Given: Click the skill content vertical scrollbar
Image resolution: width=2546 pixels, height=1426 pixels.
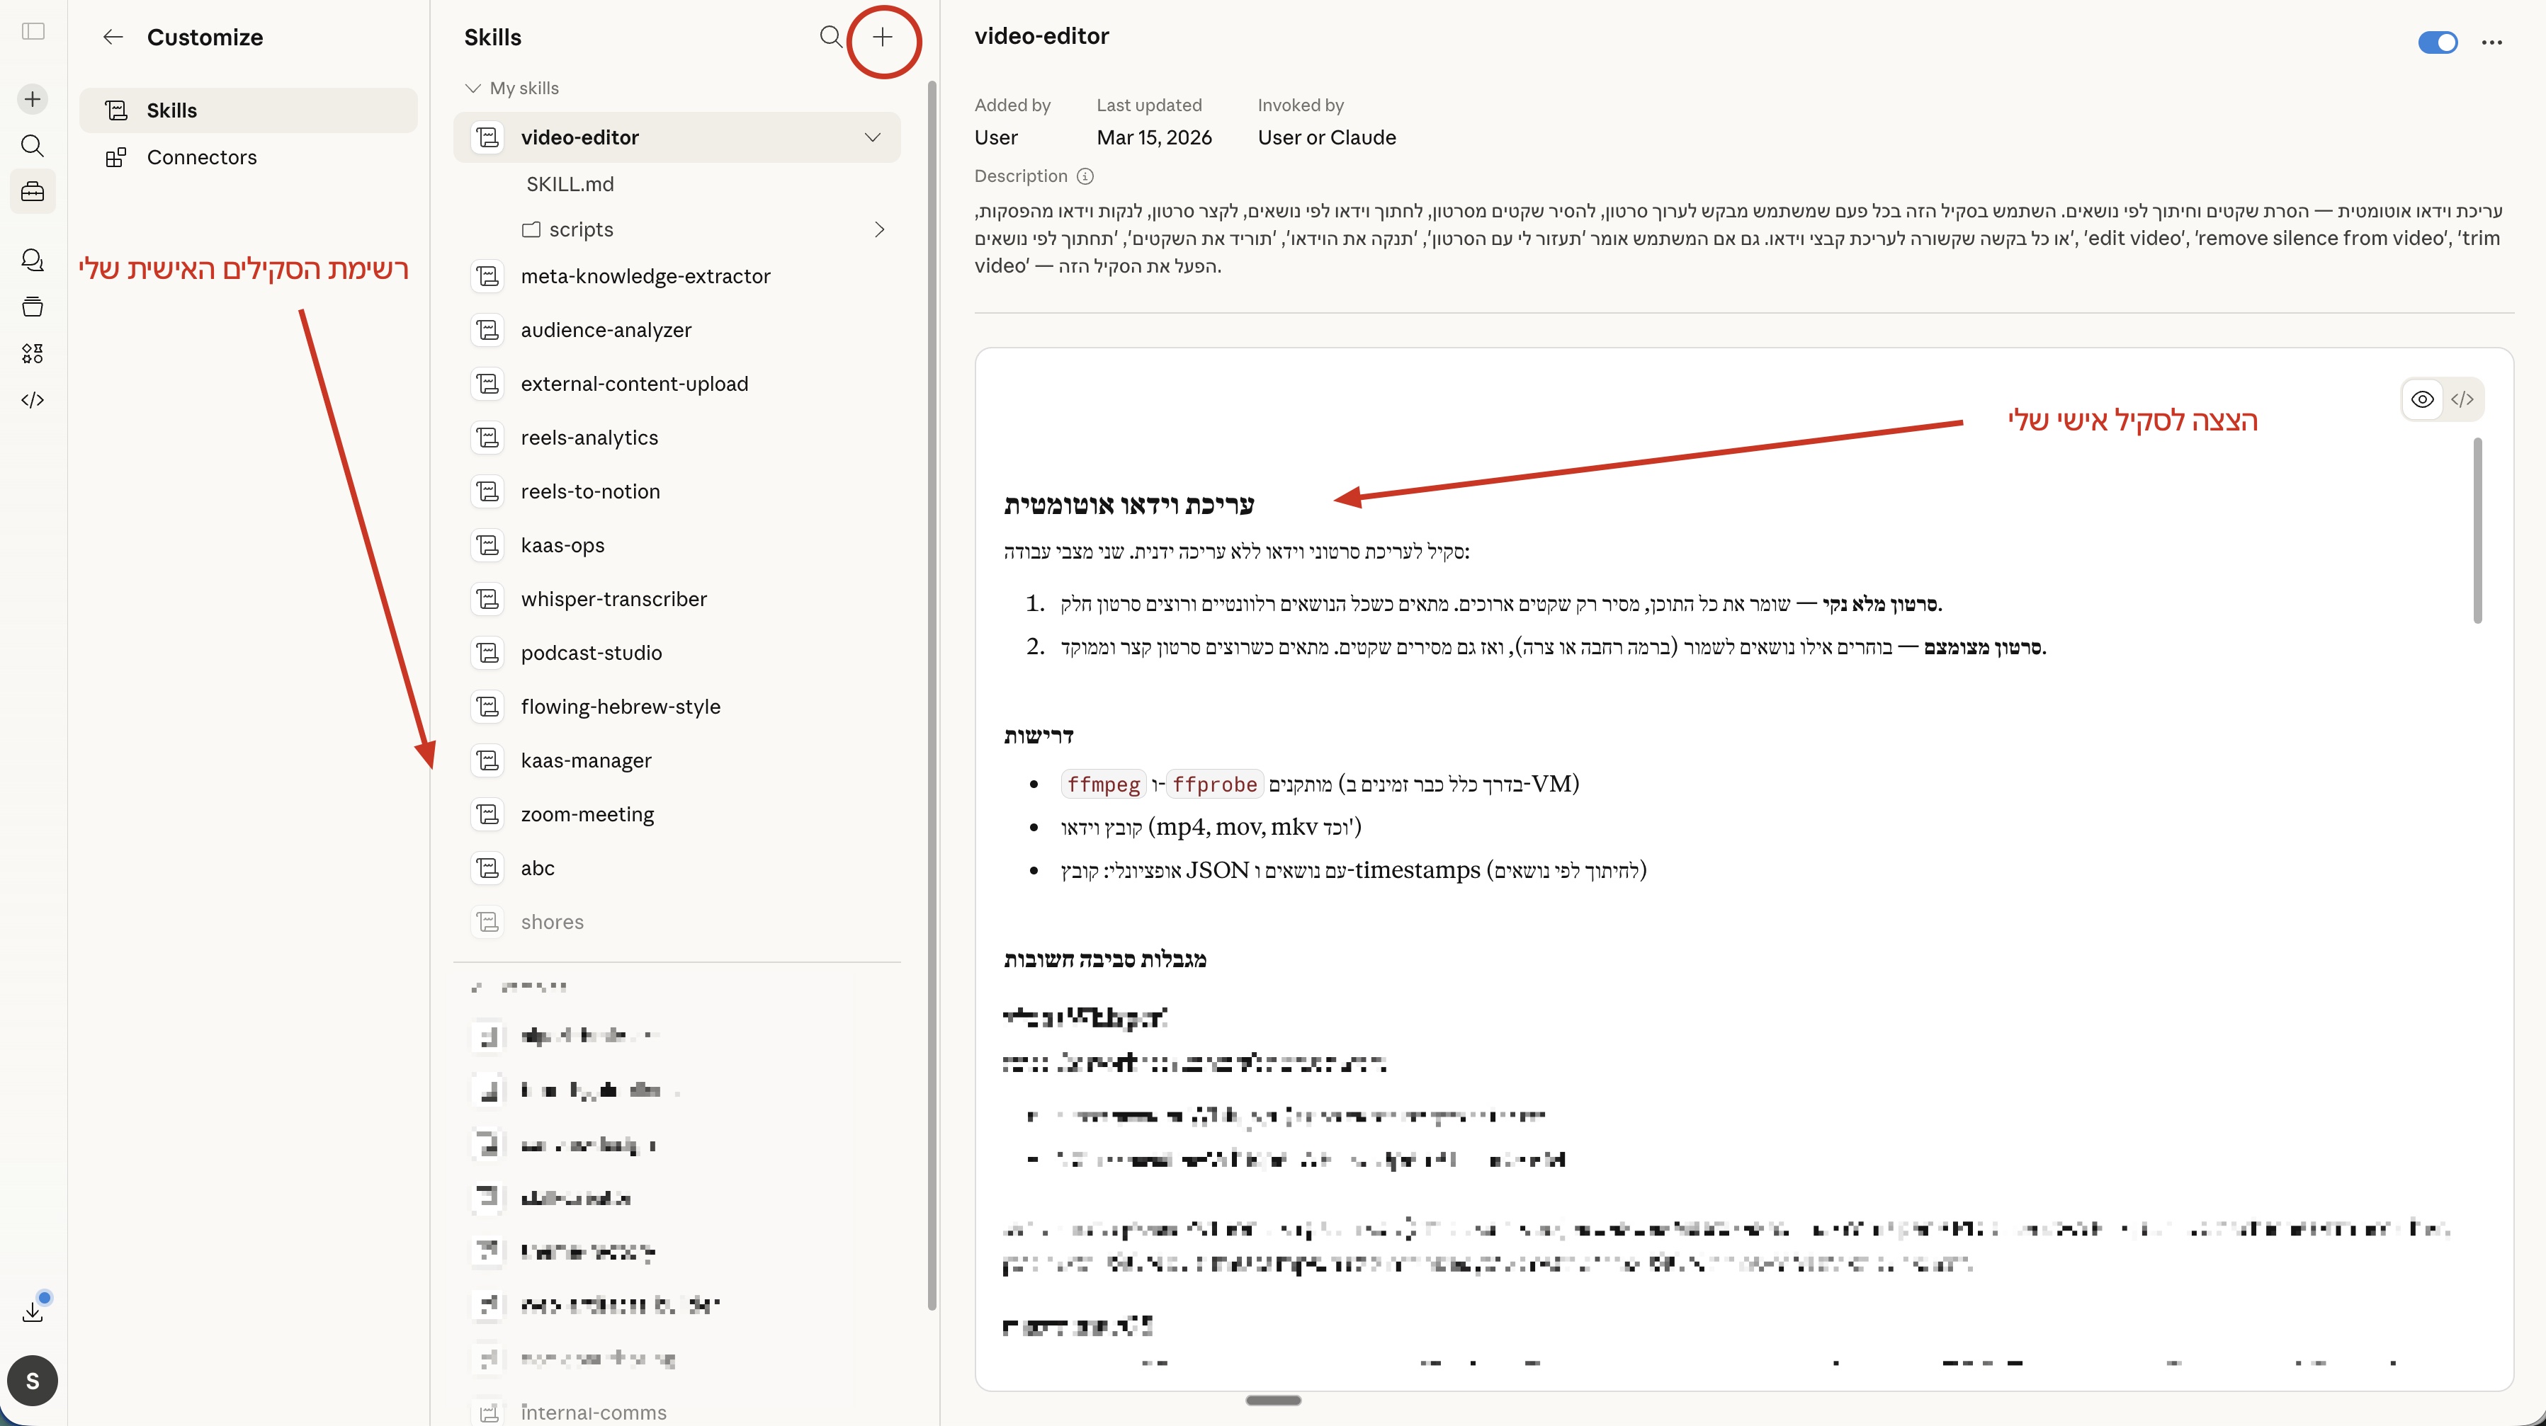Looking at the screenshot, I should (2478, 530).
